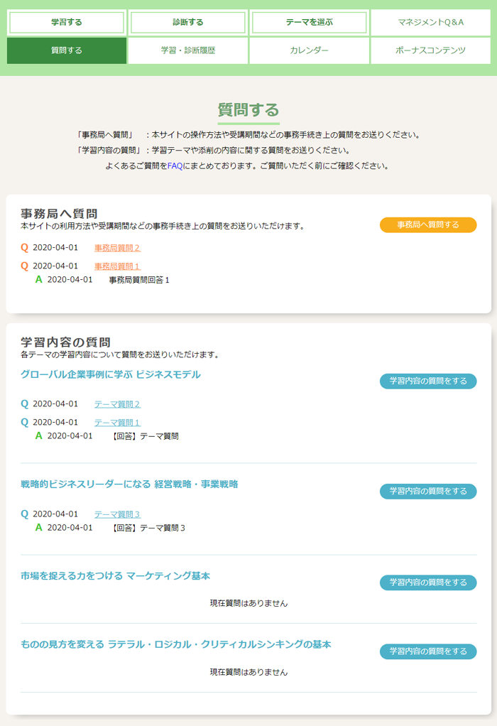Image resolution: width=497 pixels, height=726 pixels.
Task: Open theme ラテラル・ロジカル・クリティカルシンキングの基本
Action: pyautogui.click(x=176, y=644)
